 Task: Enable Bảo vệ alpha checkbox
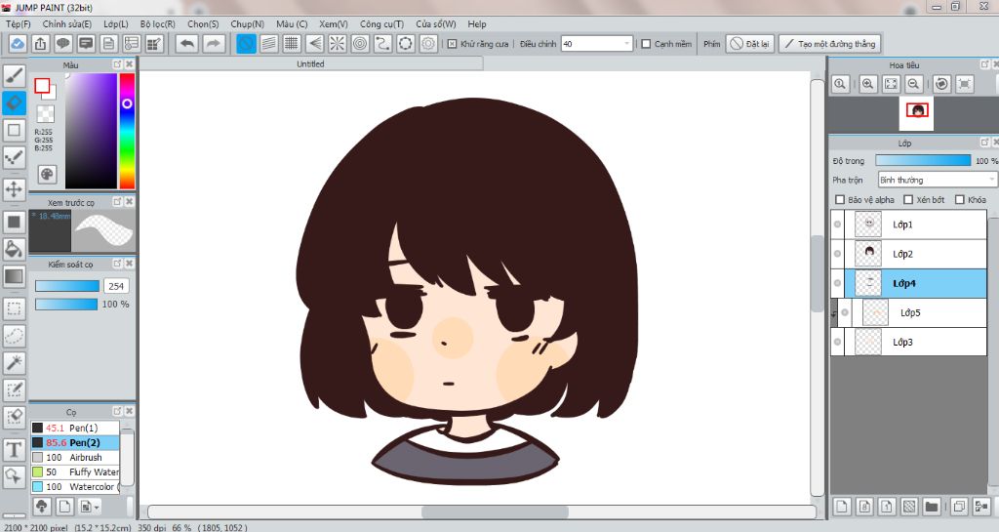pos(840,199)
